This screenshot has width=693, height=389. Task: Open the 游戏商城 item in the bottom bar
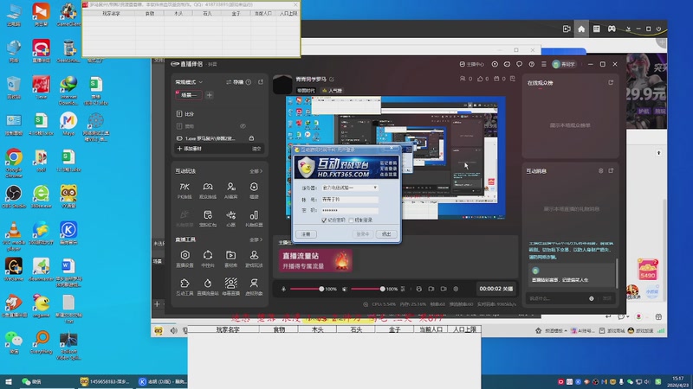(612, 330)
